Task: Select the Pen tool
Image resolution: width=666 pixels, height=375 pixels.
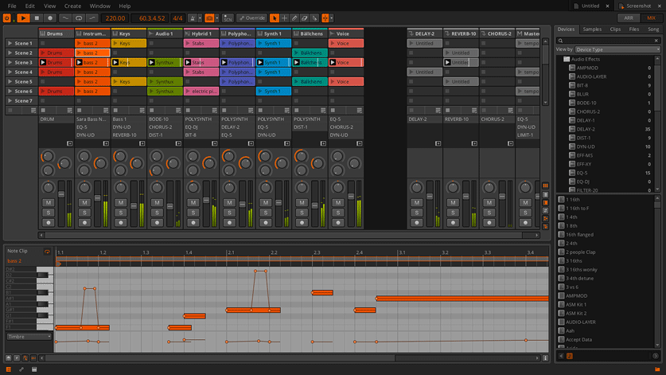Action: (x=294, y=18)
